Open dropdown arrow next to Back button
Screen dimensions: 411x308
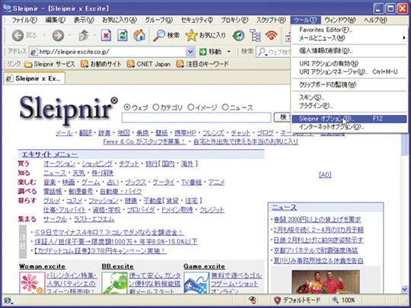[44, 35]
